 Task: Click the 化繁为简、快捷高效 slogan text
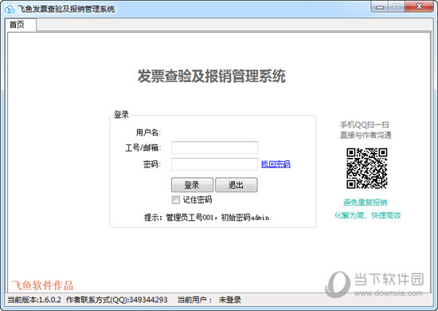pyautogui.click(x=368, y=215)
